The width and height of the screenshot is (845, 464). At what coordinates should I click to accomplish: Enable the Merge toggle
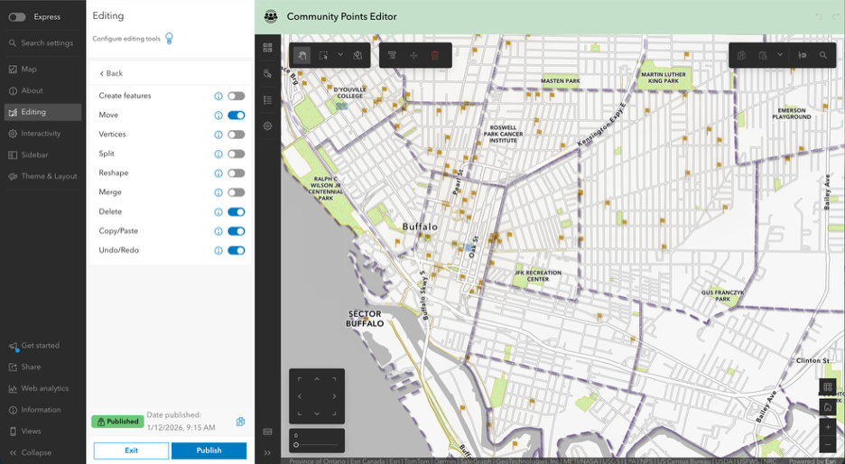(236, 192)
